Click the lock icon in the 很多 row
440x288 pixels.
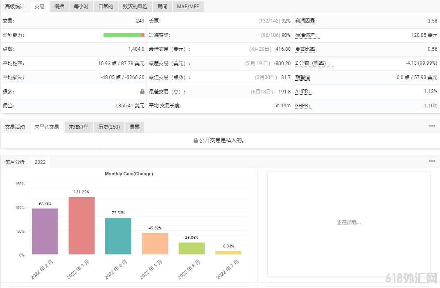point(142,92)
